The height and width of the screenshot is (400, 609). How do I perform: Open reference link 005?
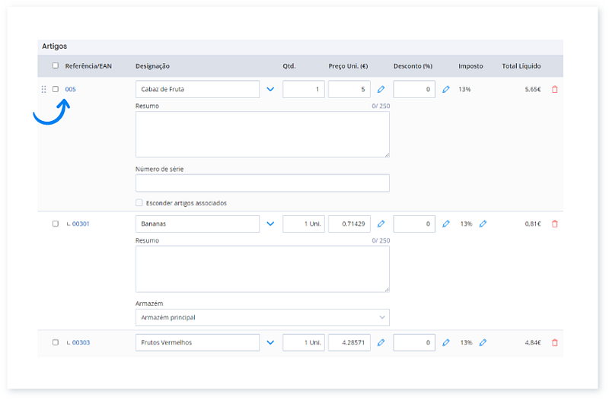coord(71,90)
